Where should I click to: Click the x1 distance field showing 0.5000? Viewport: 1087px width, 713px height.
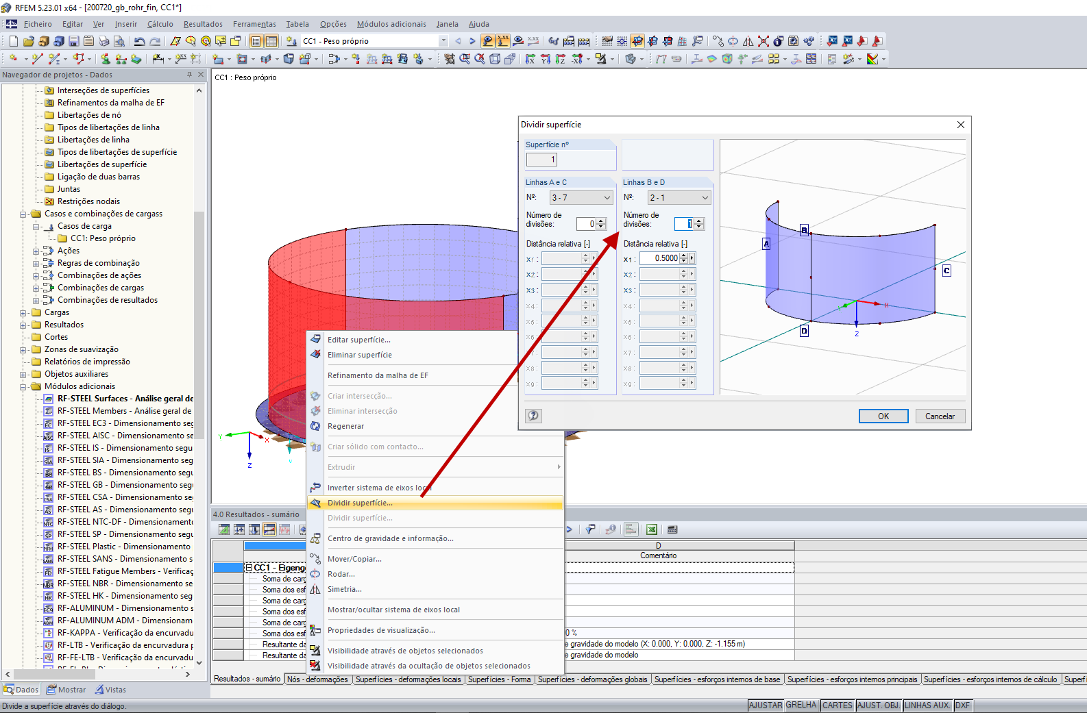[x=659, y=258]
